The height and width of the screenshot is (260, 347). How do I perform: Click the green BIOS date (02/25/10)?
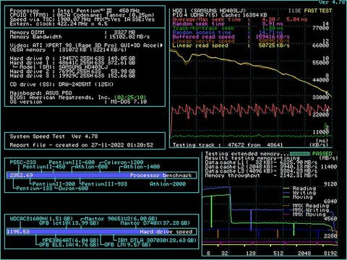click(x=130, y=97)
